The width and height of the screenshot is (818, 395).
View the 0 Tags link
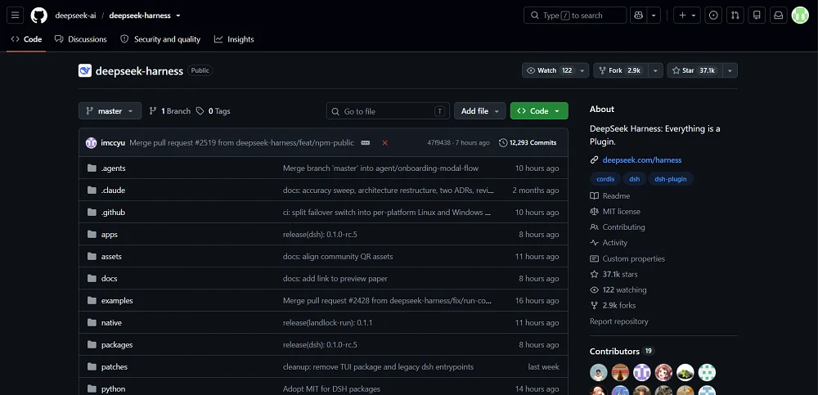point(213,111)
